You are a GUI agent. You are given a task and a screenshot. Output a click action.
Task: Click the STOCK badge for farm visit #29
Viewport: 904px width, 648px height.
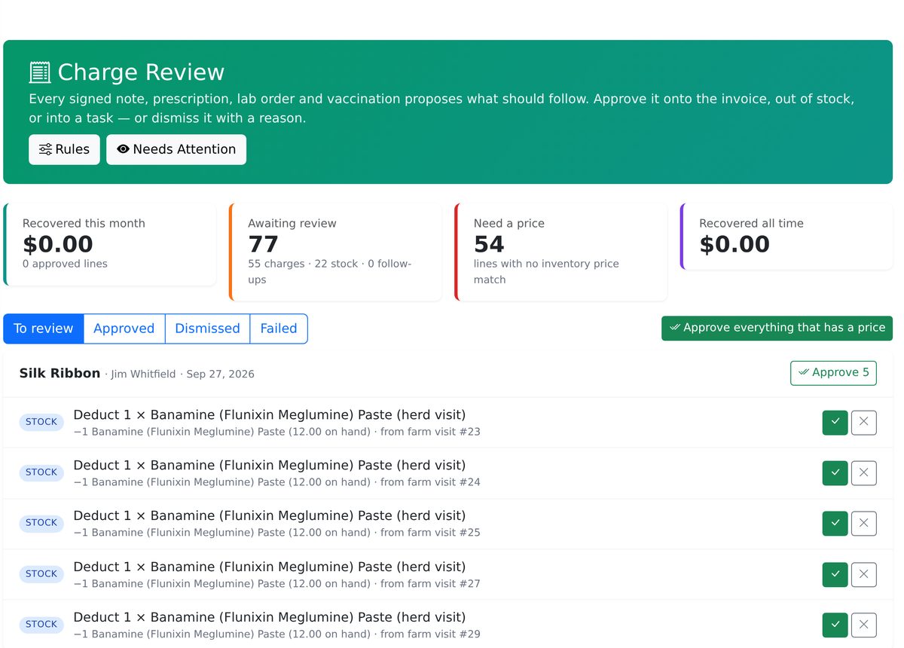[x=41, y=625]
